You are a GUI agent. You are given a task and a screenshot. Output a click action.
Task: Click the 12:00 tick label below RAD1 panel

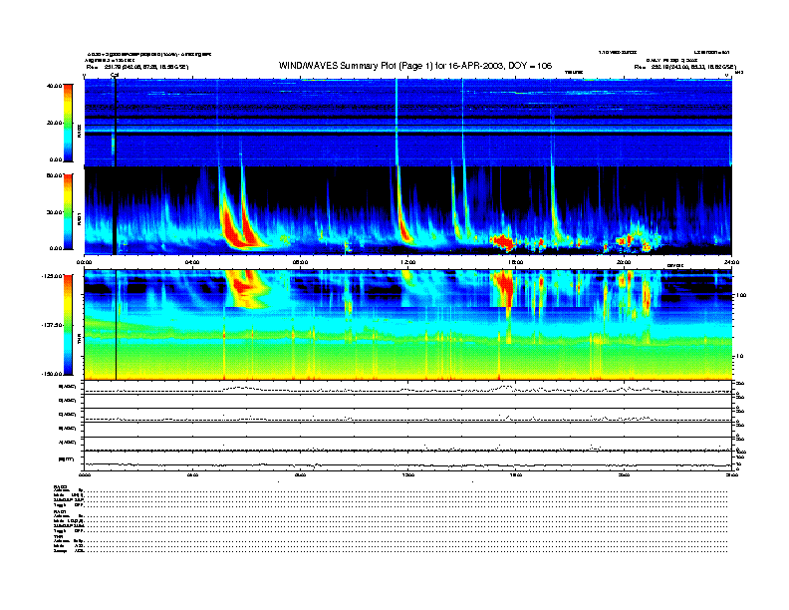coord(408,262)
